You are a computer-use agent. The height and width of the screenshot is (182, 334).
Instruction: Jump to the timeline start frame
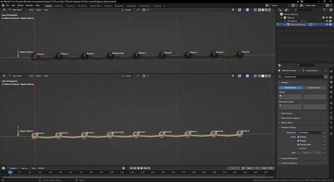click(x=131, y=168)
